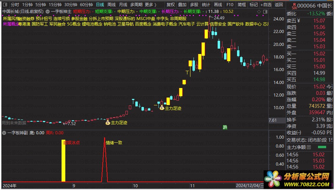Click the 情绪一致 red spike
The image size is (335, 190).
coord(104,160)
